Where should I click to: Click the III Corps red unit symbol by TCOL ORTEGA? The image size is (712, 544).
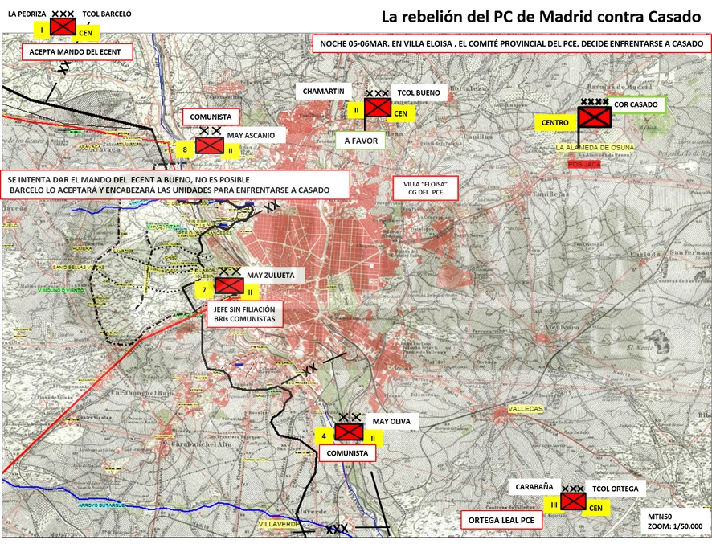click(x=573, y=501)
